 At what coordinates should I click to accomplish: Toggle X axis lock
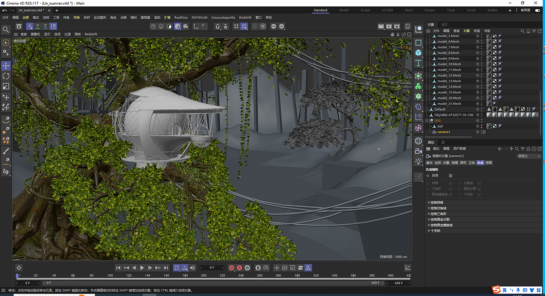29,26
